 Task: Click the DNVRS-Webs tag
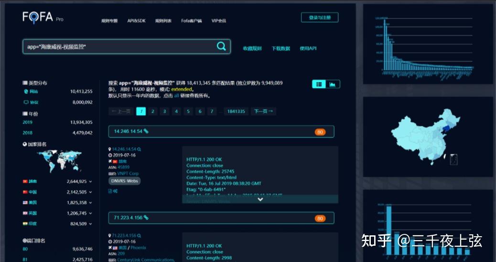coord(125,181)
